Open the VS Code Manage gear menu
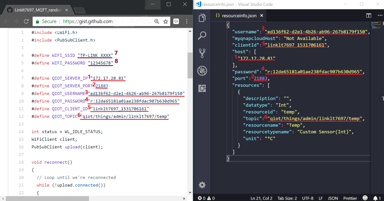Image resolution: width=384 pixels, height=201 pixels. (x=202, y=185)
